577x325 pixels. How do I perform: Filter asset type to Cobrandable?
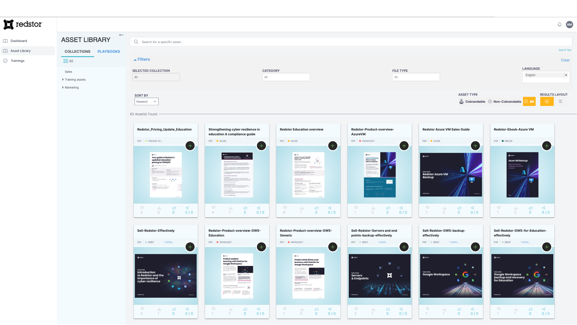pyautogui.click(x=472, y=102)
